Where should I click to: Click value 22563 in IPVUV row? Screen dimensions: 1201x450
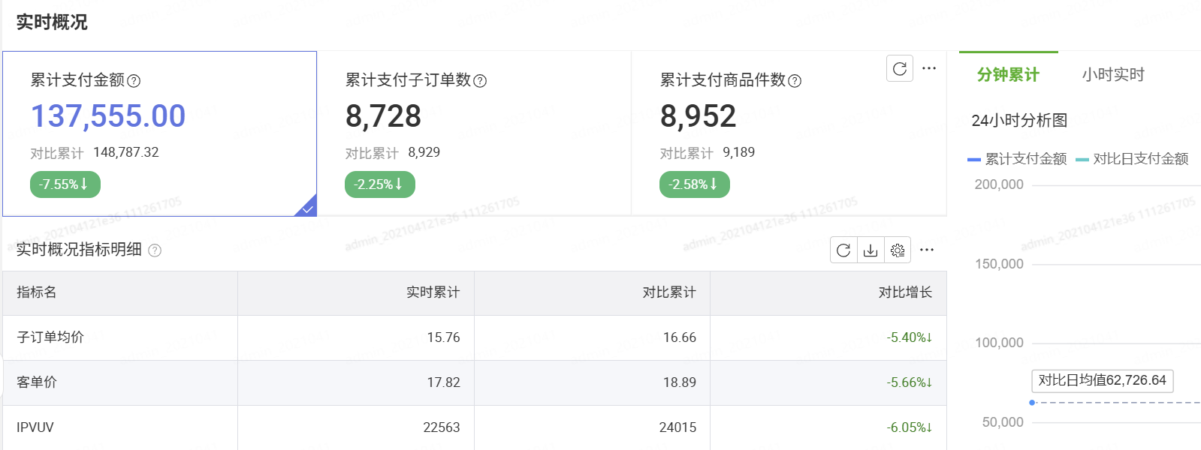click(x=442, y=427)
